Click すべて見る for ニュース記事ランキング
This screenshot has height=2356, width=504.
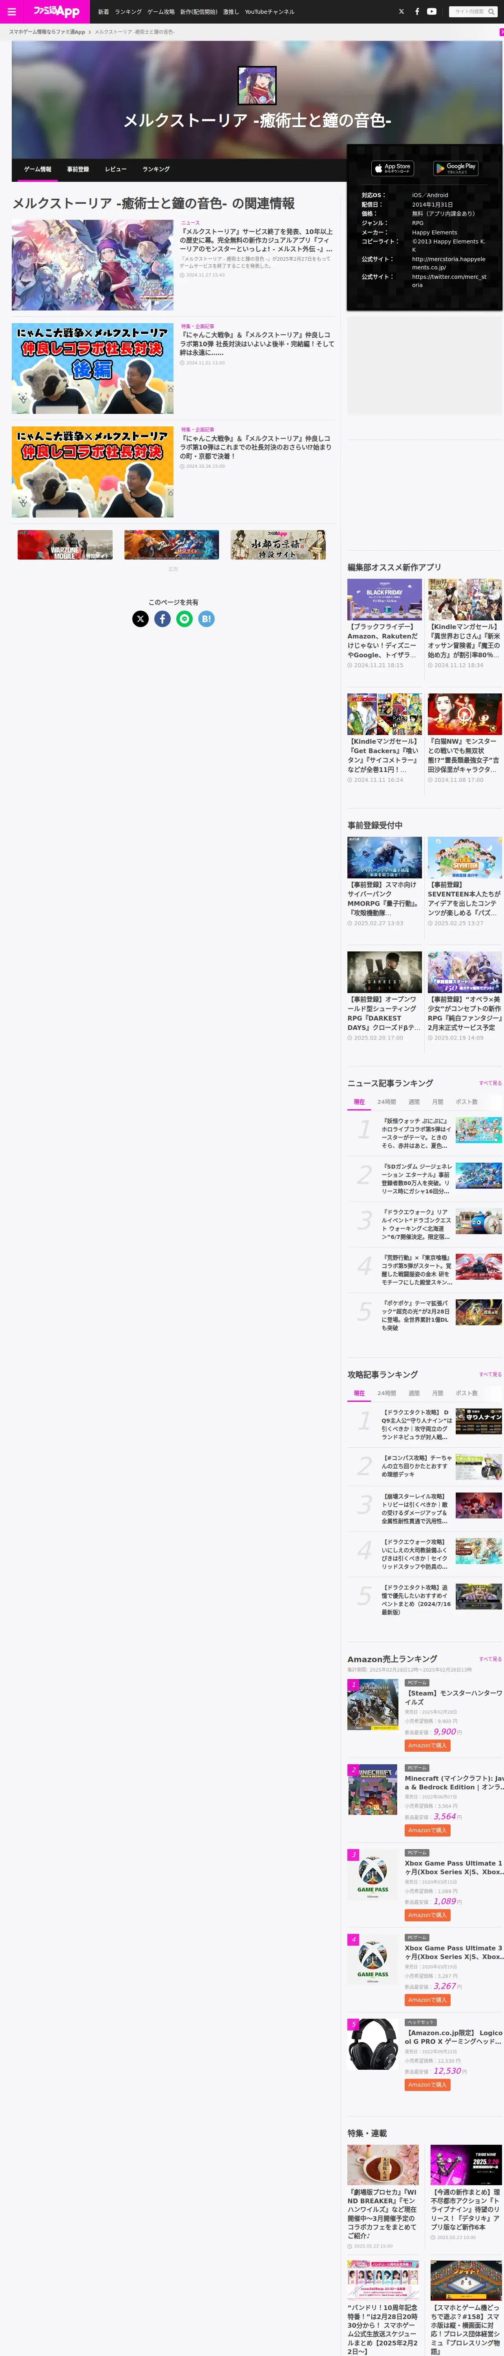490,1083
